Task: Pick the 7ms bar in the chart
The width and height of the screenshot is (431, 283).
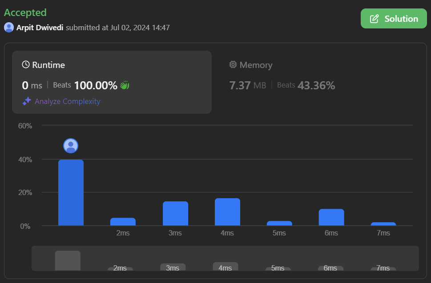Action: pyautogui.click(x=383, y=224)
